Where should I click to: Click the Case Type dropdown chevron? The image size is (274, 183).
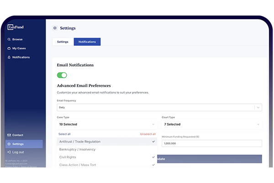153,124
